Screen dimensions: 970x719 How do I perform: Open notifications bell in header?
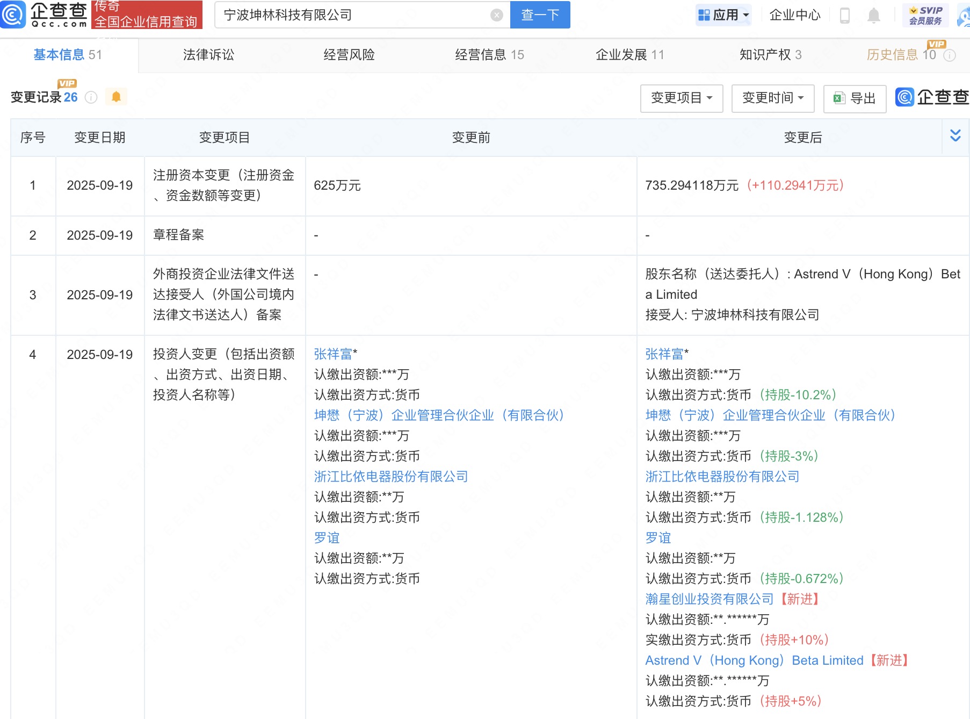pos(874,16)
